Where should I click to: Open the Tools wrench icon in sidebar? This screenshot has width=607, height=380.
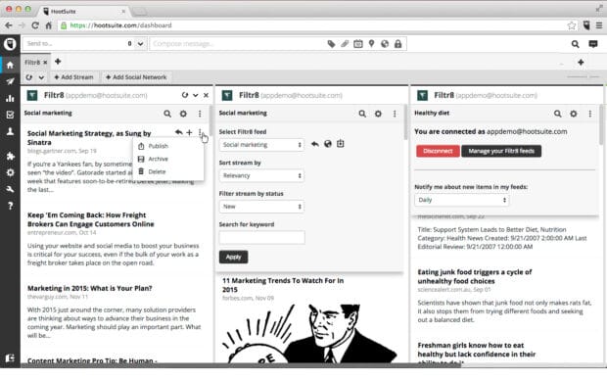pos(10,189)
